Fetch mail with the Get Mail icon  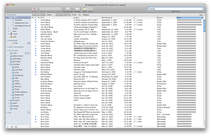(77, 9)
